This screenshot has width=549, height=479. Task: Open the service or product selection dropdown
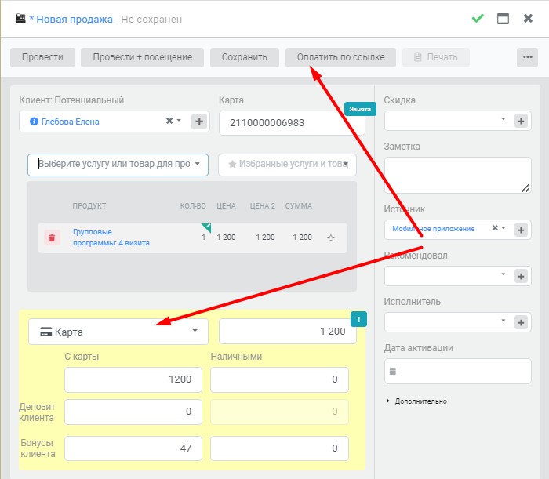pos(118,165)
